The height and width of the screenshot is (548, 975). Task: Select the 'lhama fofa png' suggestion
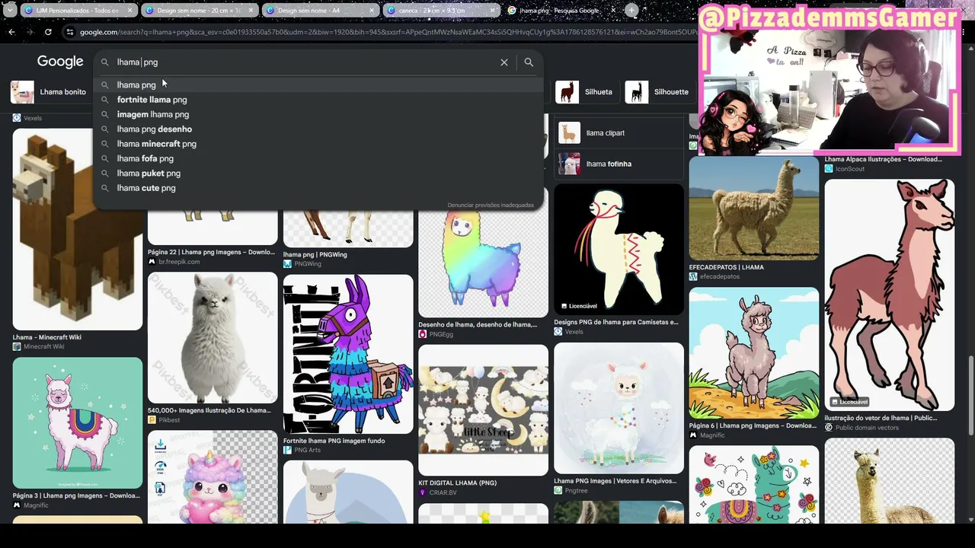(318, 158)
